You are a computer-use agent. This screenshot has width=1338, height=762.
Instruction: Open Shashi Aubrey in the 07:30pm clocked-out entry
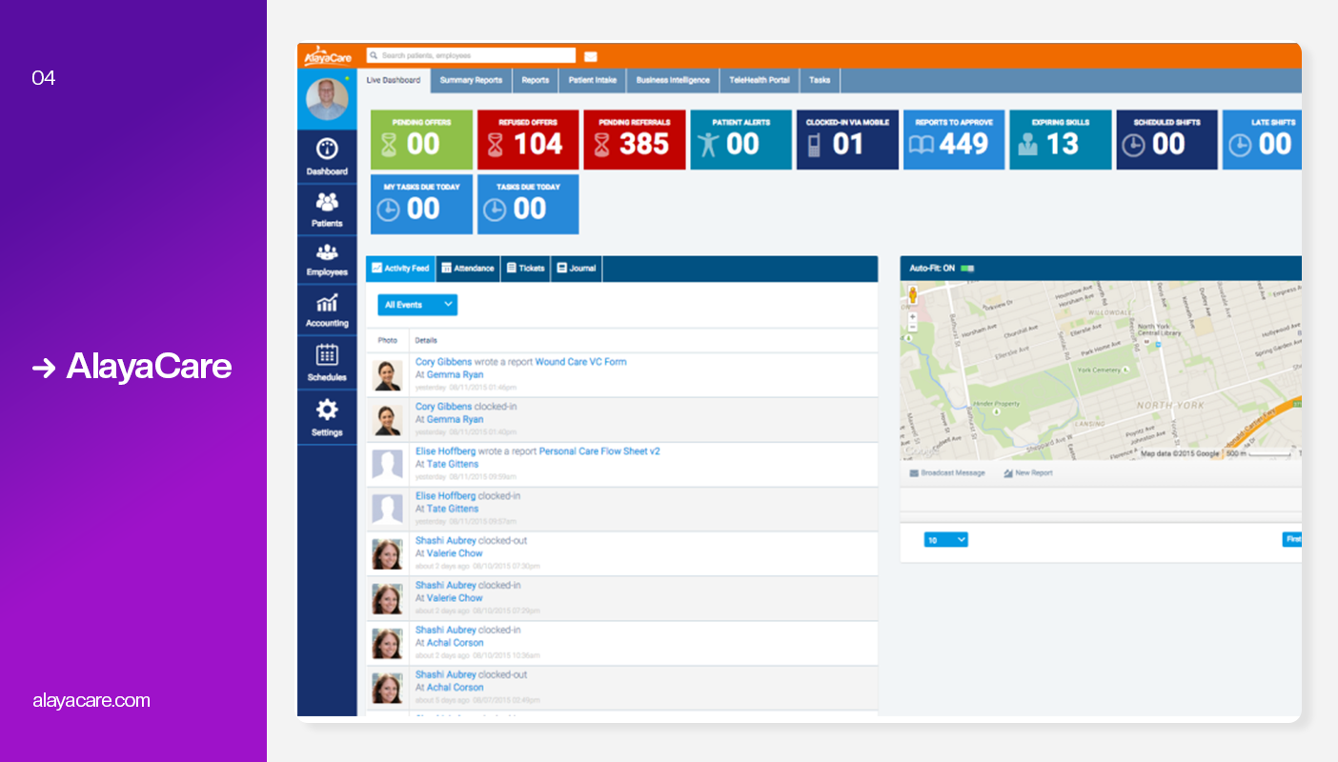445,541
